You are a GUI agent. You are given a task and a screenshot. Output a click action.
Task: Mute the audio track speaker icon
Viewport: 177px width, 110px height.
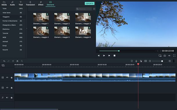tap(7, 98)
